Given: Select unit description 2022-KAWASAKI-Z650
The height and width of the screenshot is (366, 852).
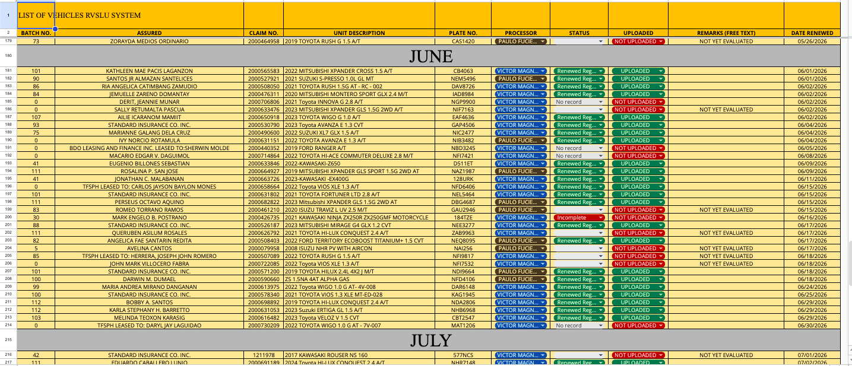Looking at the screenshot, I should 359,164.
